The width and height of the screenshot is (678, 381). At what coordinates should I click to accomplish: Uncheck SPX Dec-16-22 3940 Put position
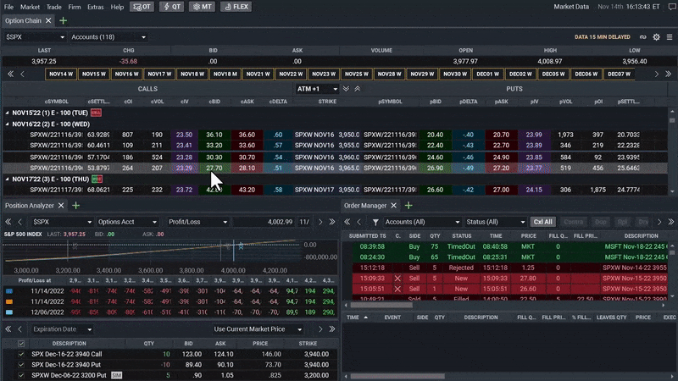[21, 364]
